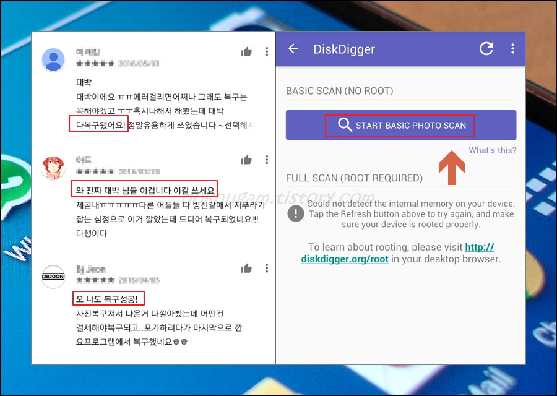Select "Could not detect the internal memory" message
557x396 pixels.
click(411, 214)
